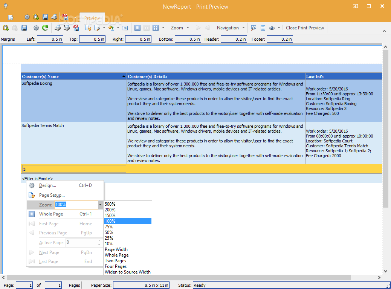391x289 pixels.
Task: Click quick access PDF export icon
Action: click(x=65, y=17)
